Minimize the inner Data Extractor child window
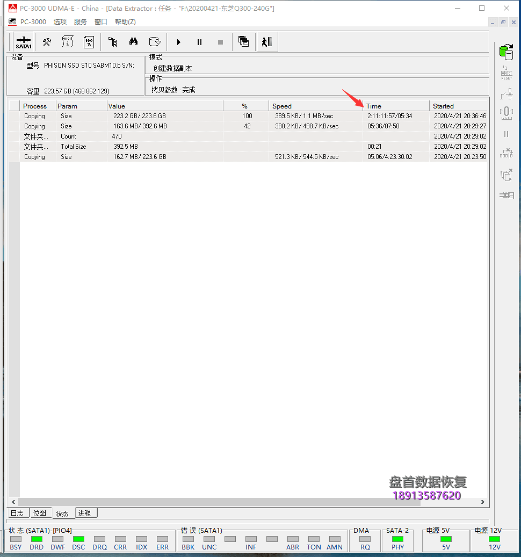 (x=492, y=23)
